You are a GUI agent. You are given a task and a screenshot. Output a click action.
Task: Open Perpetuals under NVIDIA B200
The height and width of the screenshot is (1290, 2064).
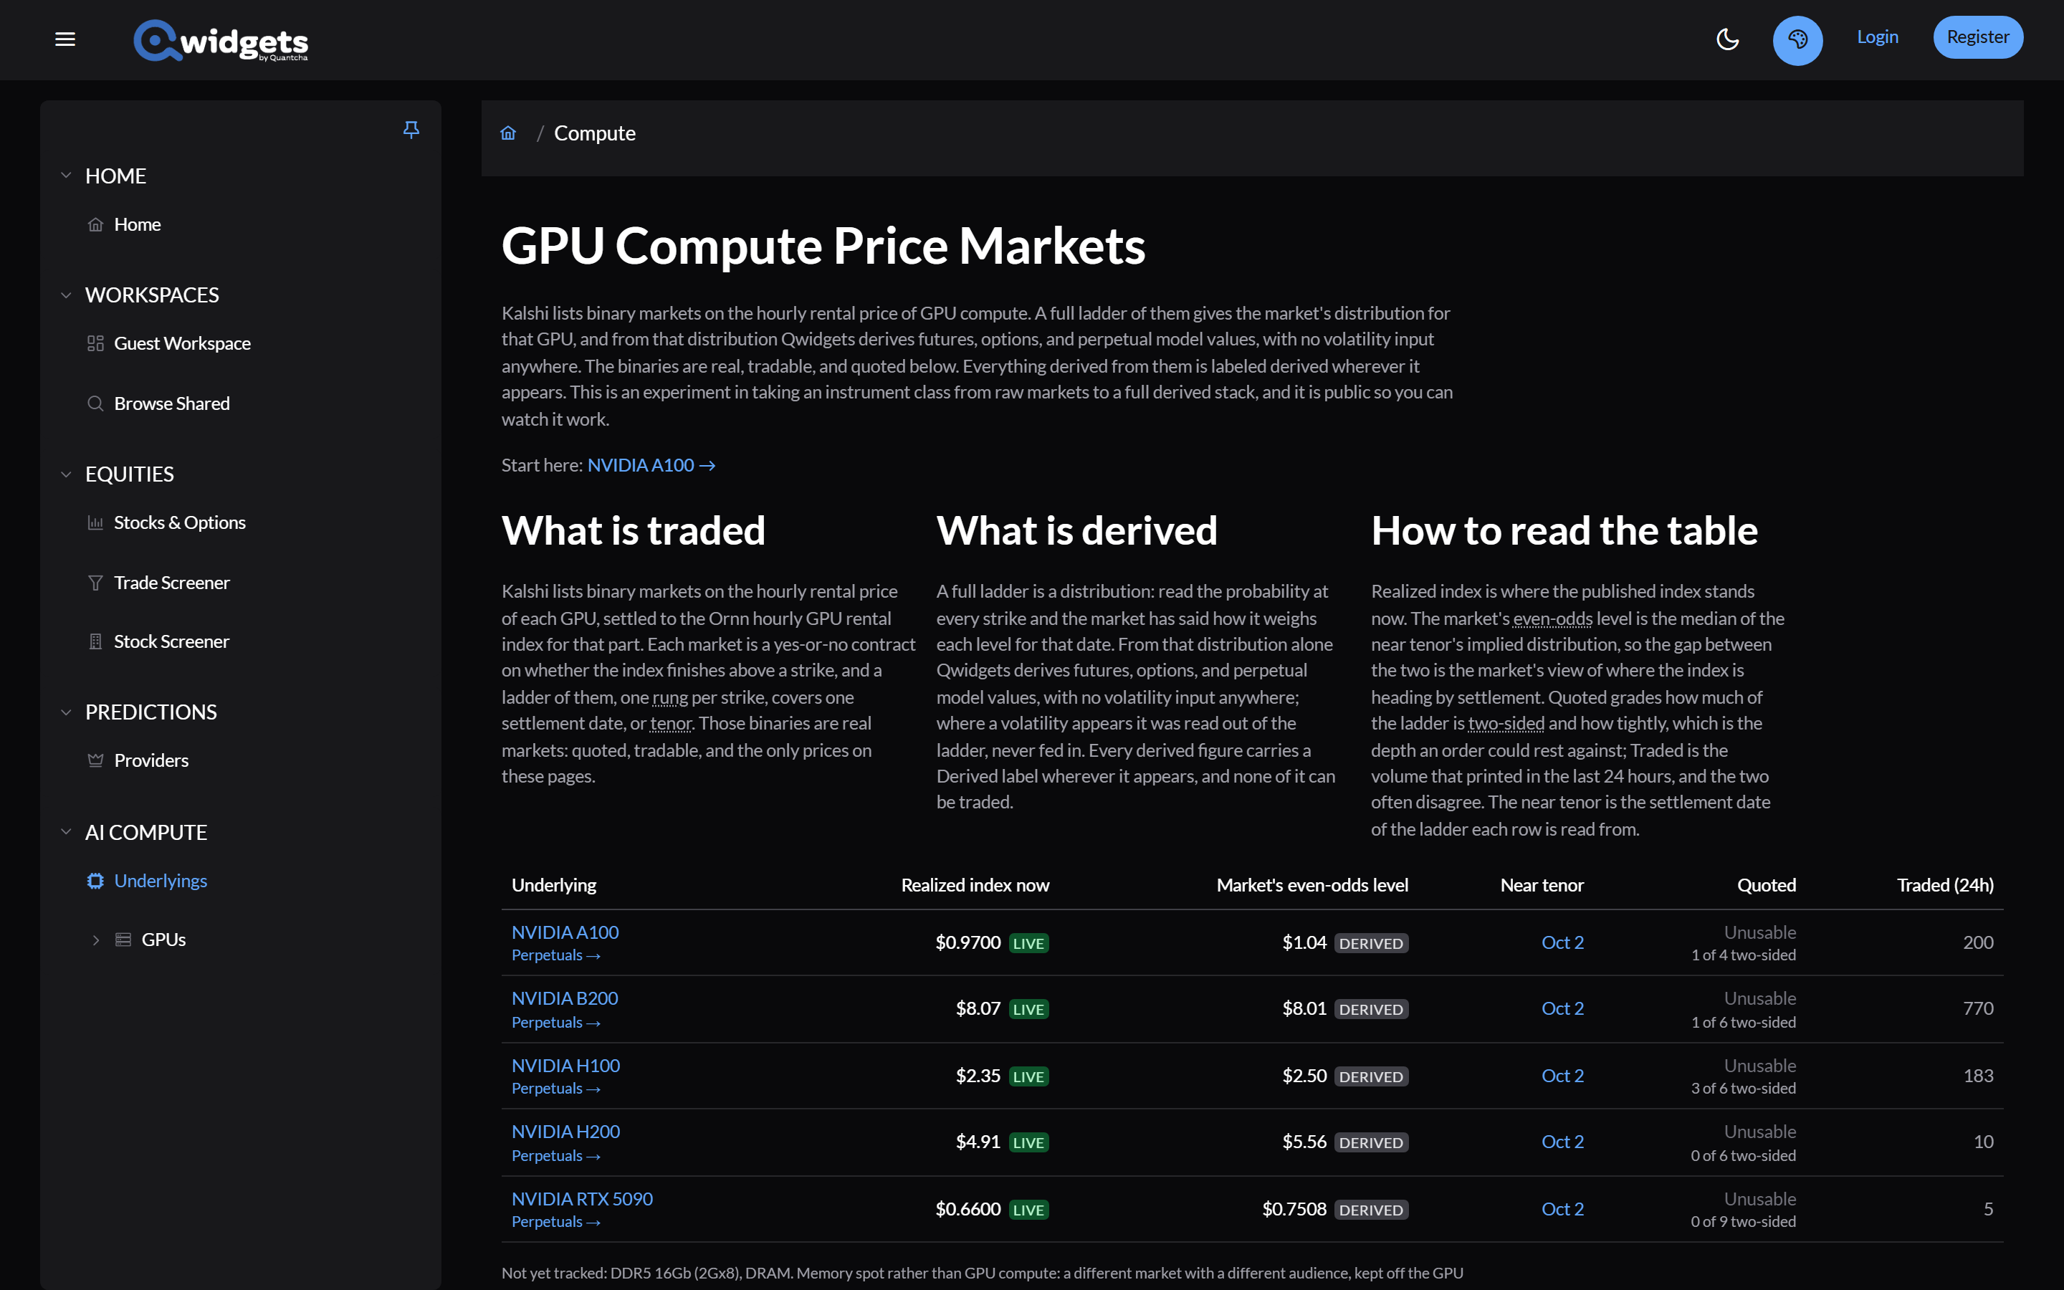556,1022
